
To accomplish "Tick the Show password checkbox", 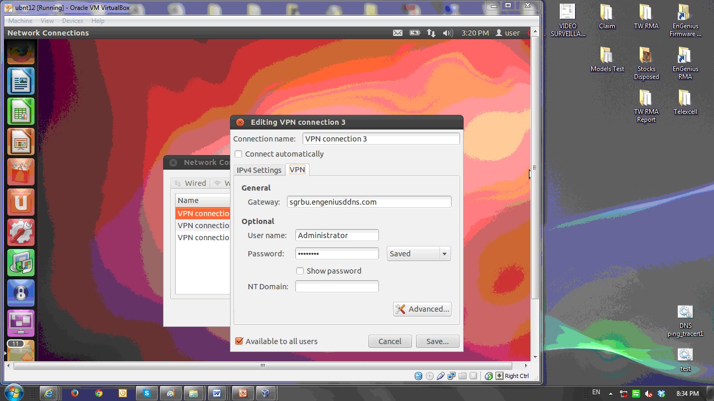I will (300, 271).
